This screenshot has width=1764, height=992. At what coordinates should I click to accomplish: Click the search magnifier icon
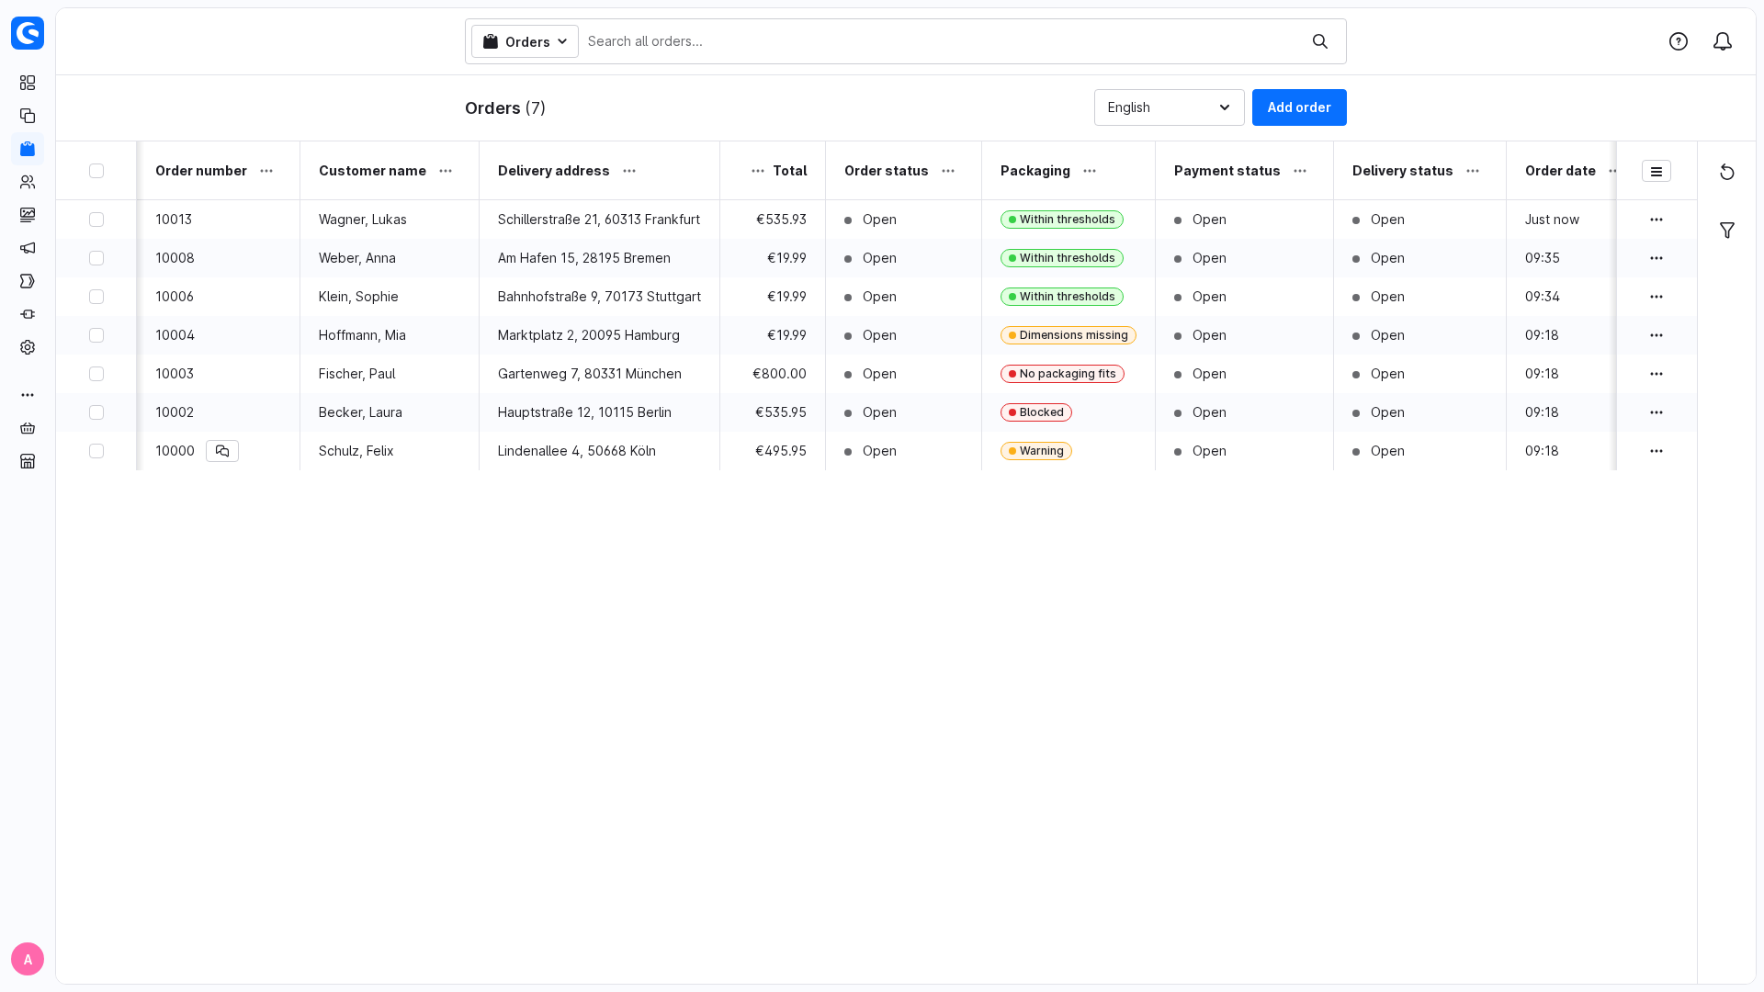coord(1320,41)
